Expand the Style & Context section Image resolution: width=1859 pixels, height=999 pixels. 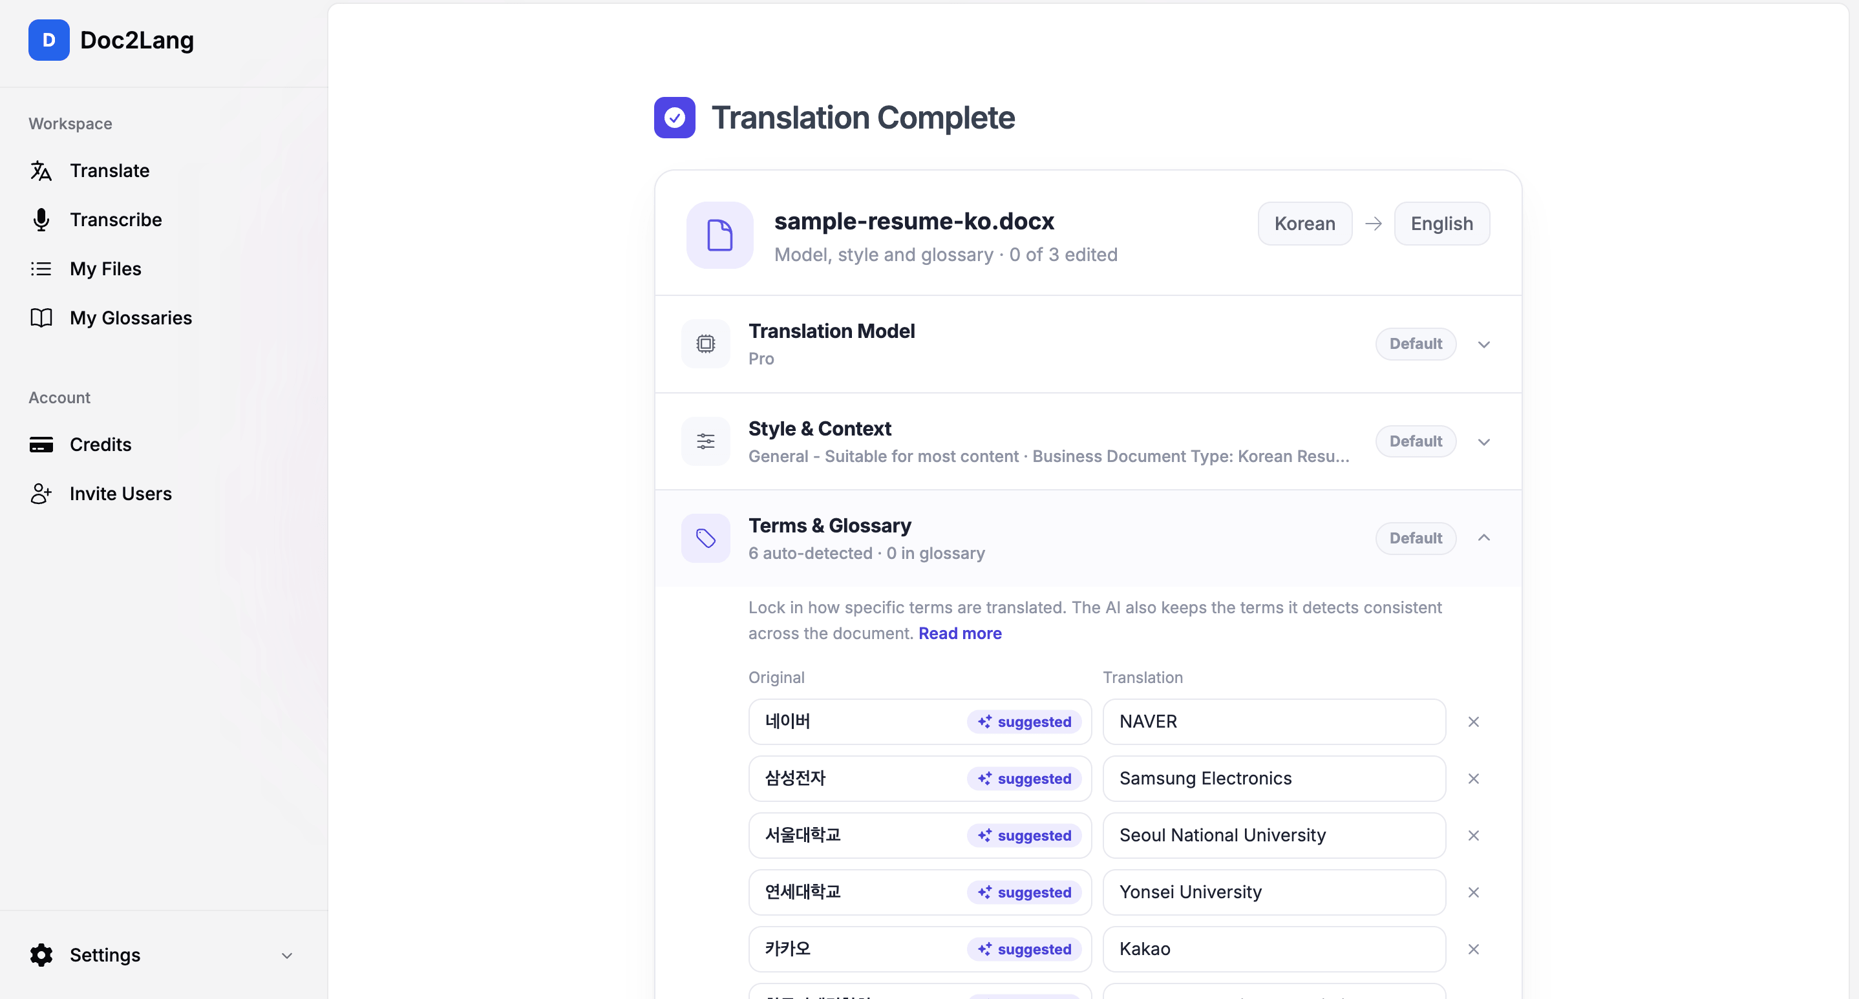click(x=1483, y=441)
